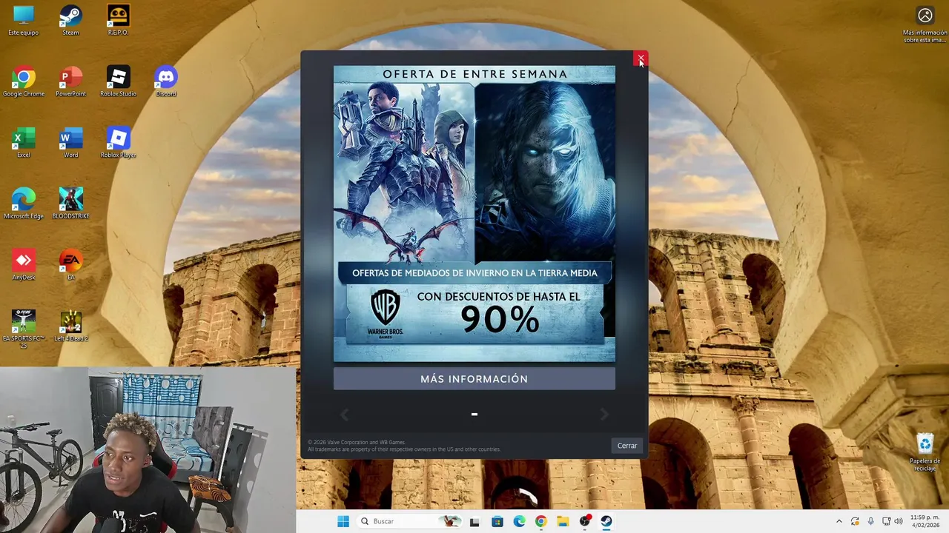
Task: Open the network status tray icon
Action: click(885, 521)
